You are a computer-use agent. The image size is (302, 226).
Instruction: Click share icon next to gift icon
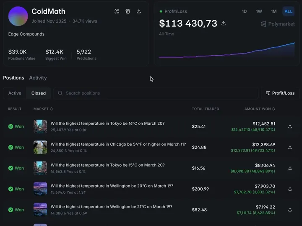point(139,11)
